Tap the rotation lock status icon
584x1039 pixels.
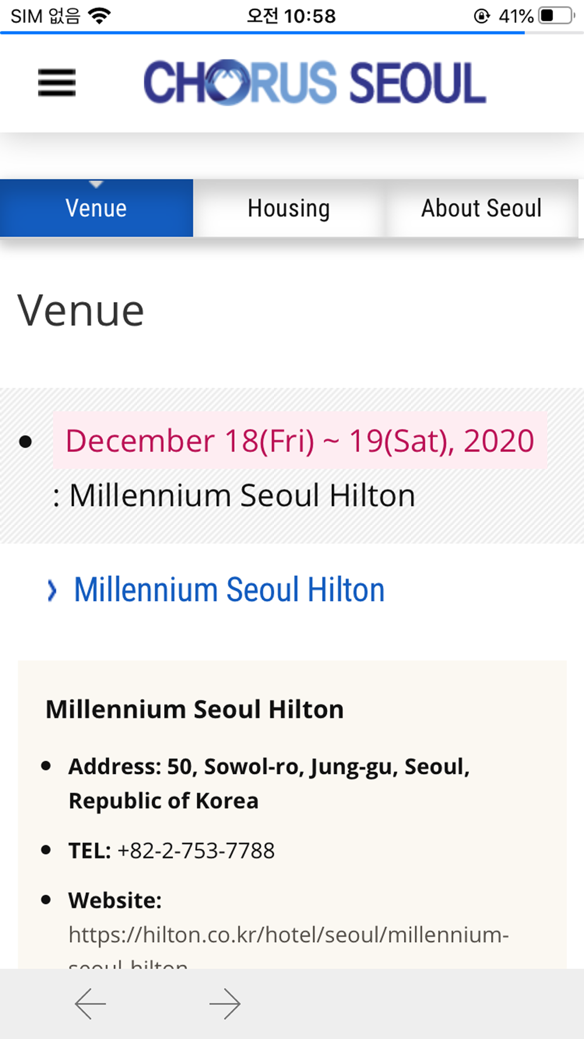482,16
